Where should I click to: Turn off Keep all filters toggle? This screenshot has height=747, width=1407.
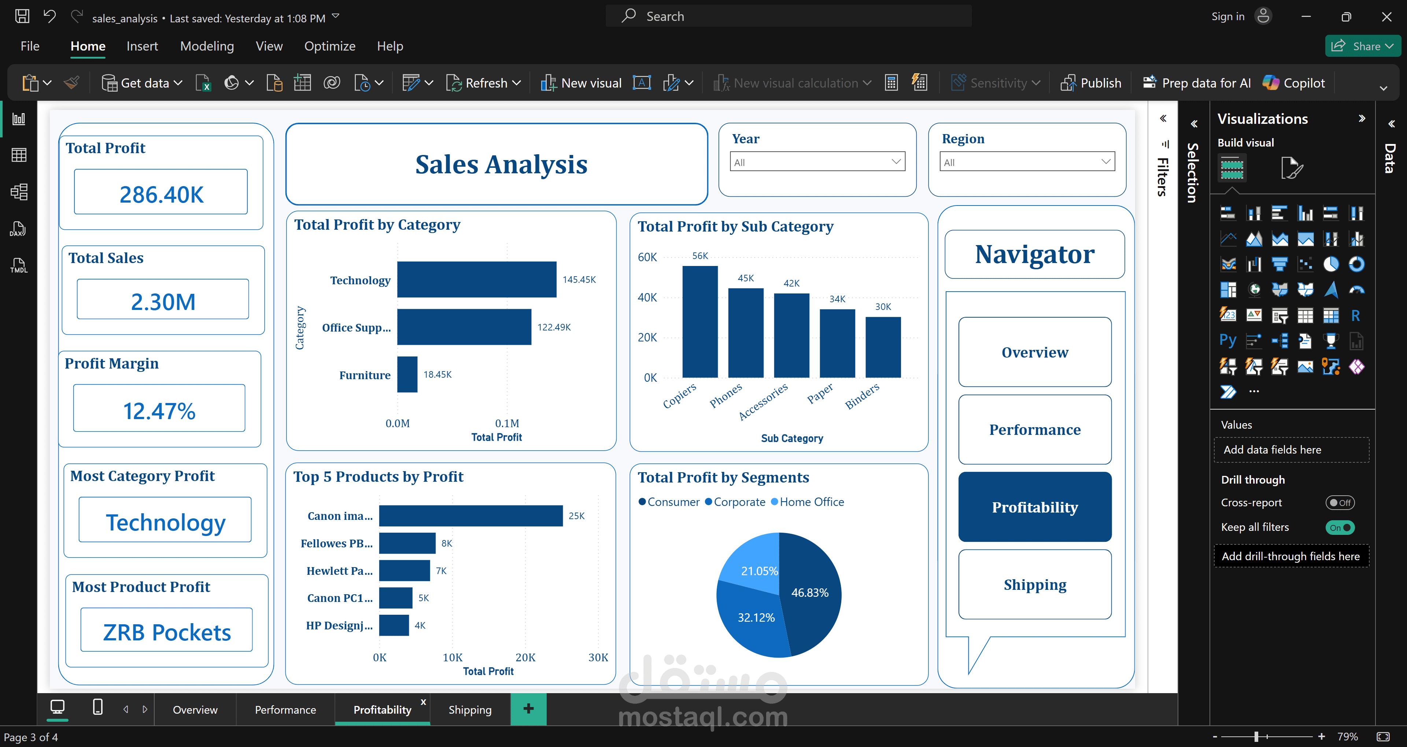pos(1340,528)
